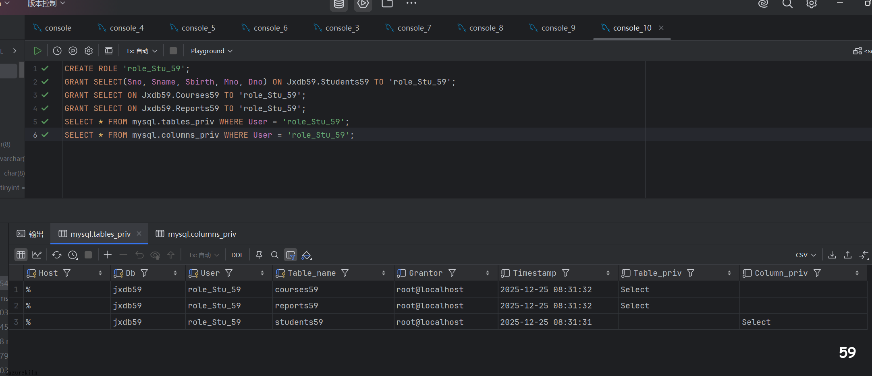Toggle the local filter button in results toolbar
The height and width of the screenshot is (376, 872).
(x=291, y=255)
